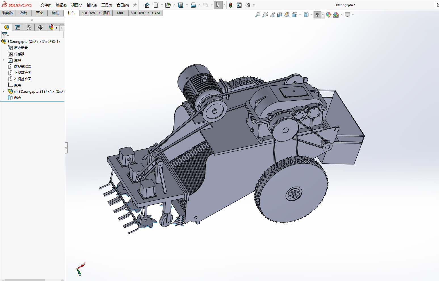Open dropdown arrow next to Options gear

coord(254,5)
